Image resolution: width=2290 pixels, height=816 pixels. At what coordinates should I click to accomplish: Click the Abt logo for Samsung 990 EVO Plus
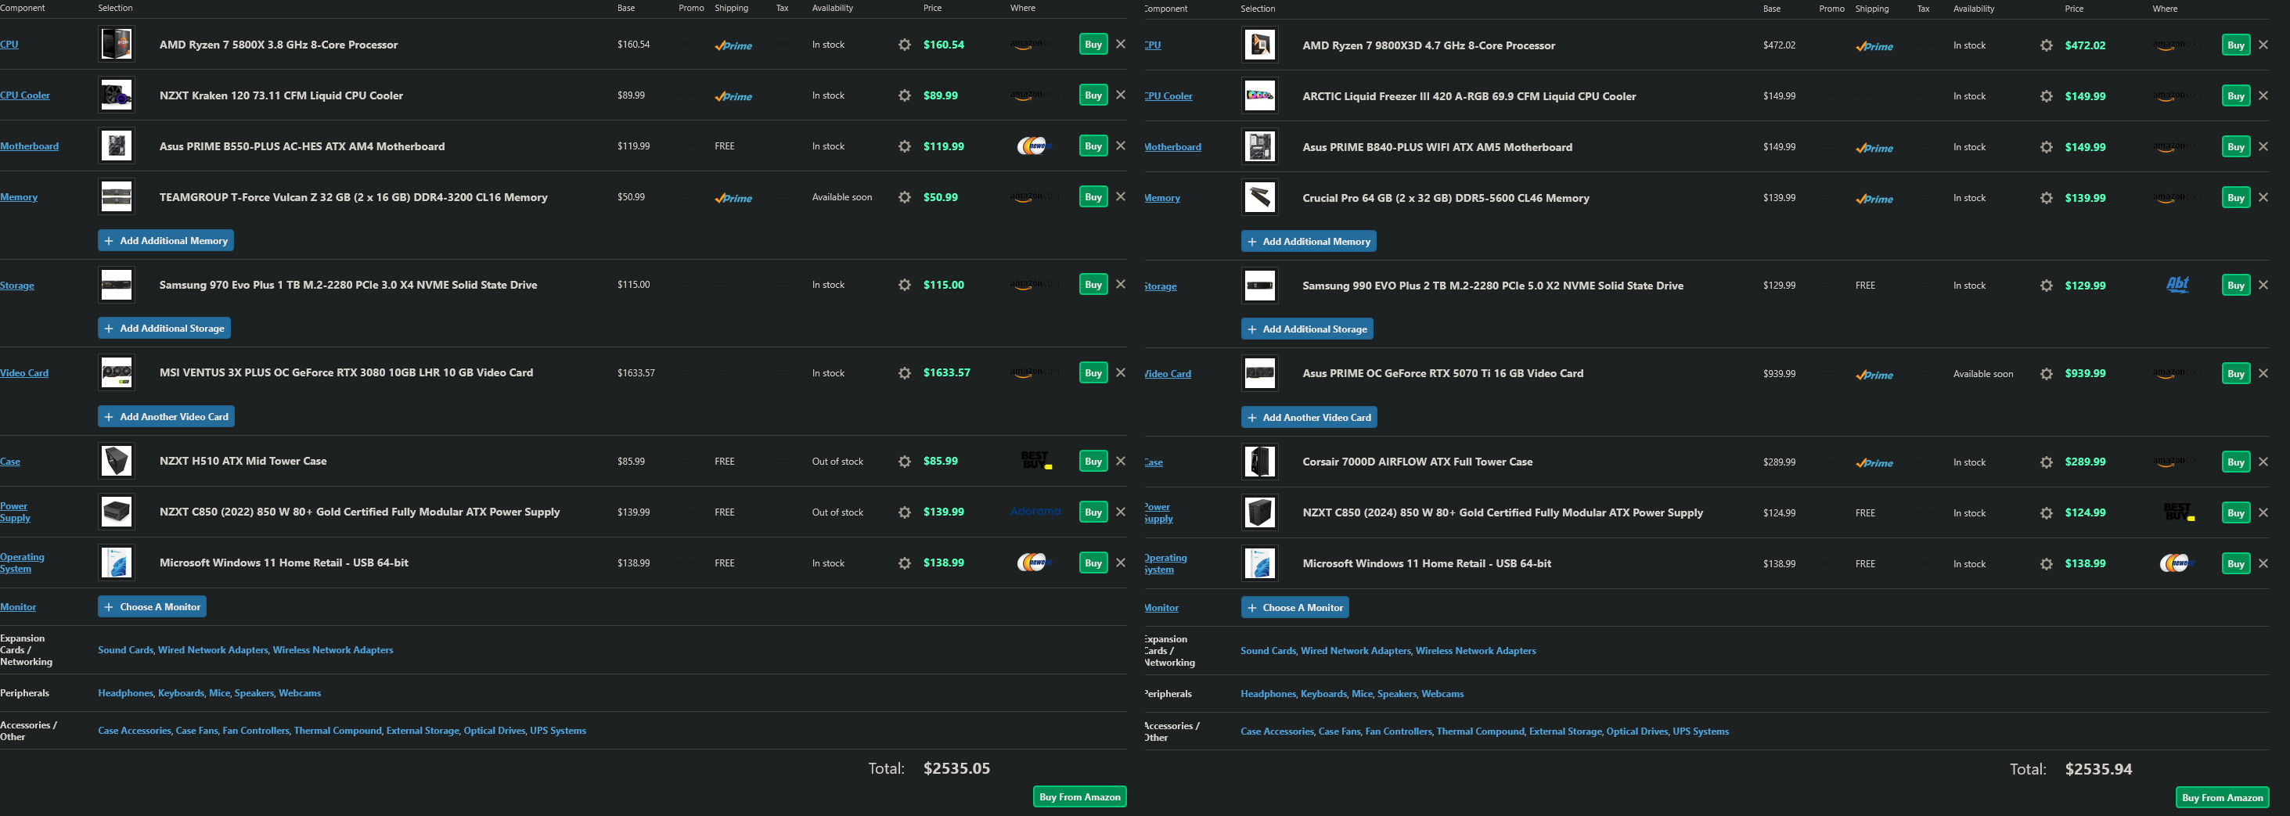pos(2178,285)
